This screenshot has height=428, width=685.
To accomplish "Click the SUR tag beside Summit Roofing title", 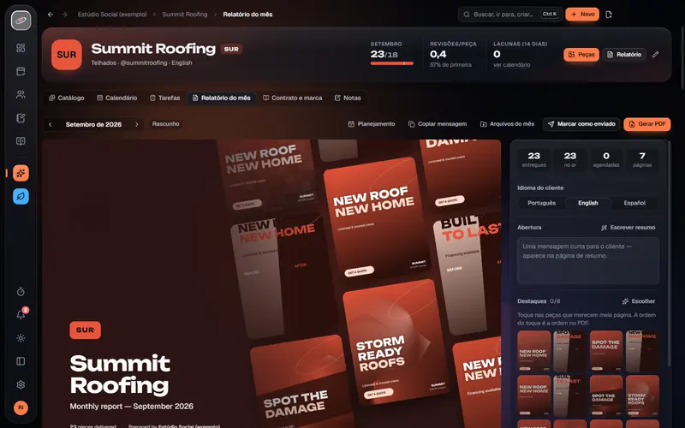I will tap(231, 49).
